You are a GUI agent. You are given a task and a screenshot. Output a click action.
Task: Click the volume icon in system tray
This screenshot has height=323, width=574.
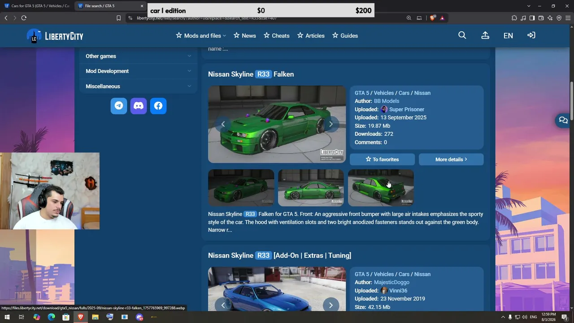coord(525,317)
